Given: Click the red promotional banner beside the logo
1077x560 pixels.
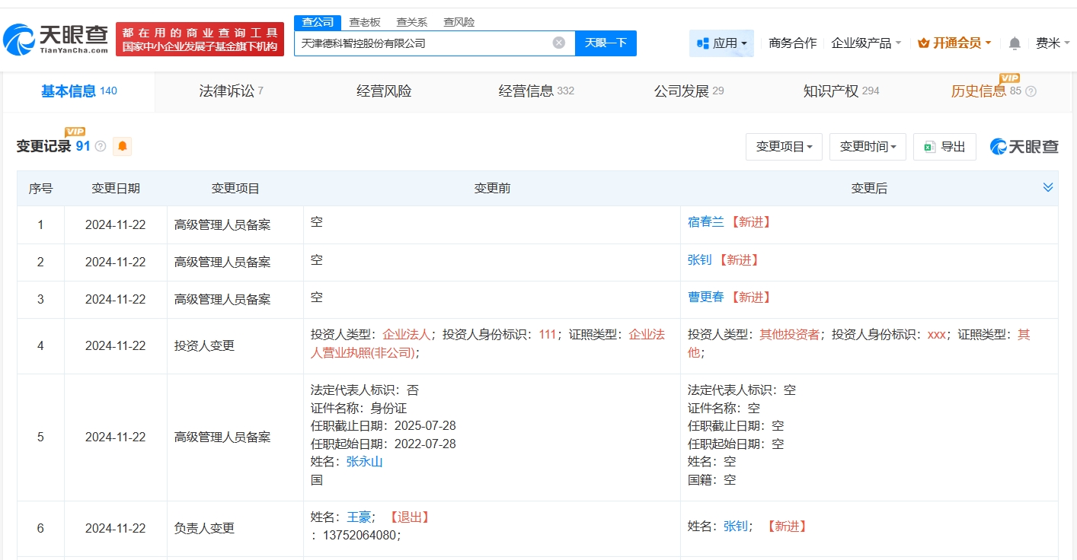Looking at the screenshot, I should tap(200, 40).
